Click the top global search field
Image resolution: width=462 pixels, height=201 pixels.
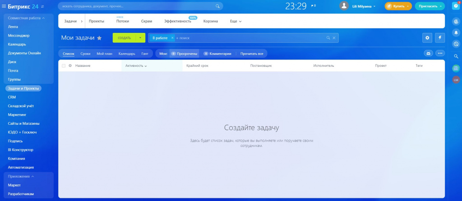coord(140,6)
